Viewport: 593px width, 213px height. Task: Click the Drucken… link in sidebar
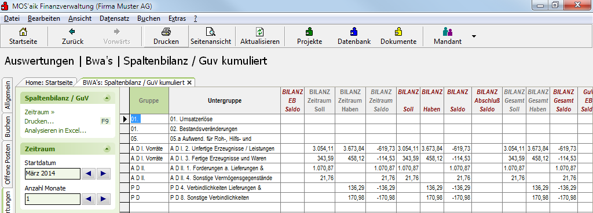pyautogui.click(x=39, y=121)
